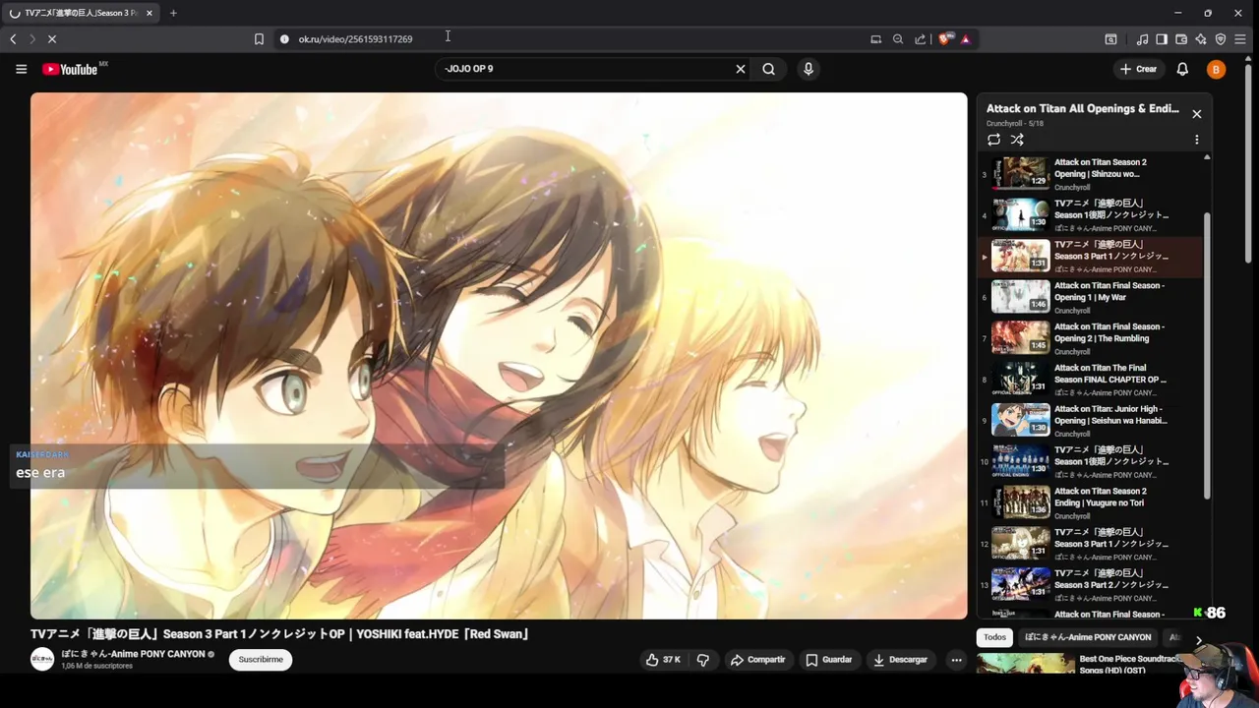This screenshot has height=708, width=1259.
Task: Open playlist more options menu
Action: pos(1197,140)
